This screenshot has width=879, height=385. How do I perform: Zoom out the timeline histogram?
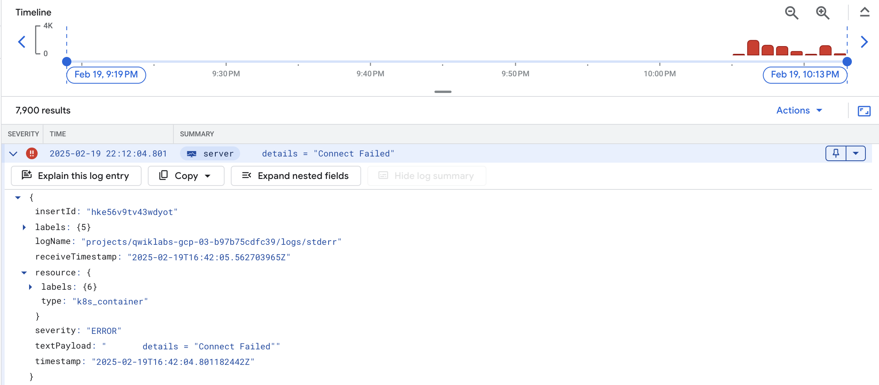pyautogui.click(x=792, y=13)
